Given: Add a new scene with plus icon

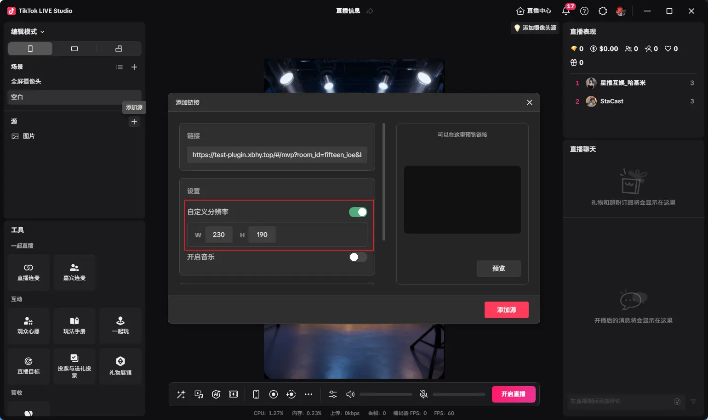Looking at the screenshot, I should tap(134, 67).
